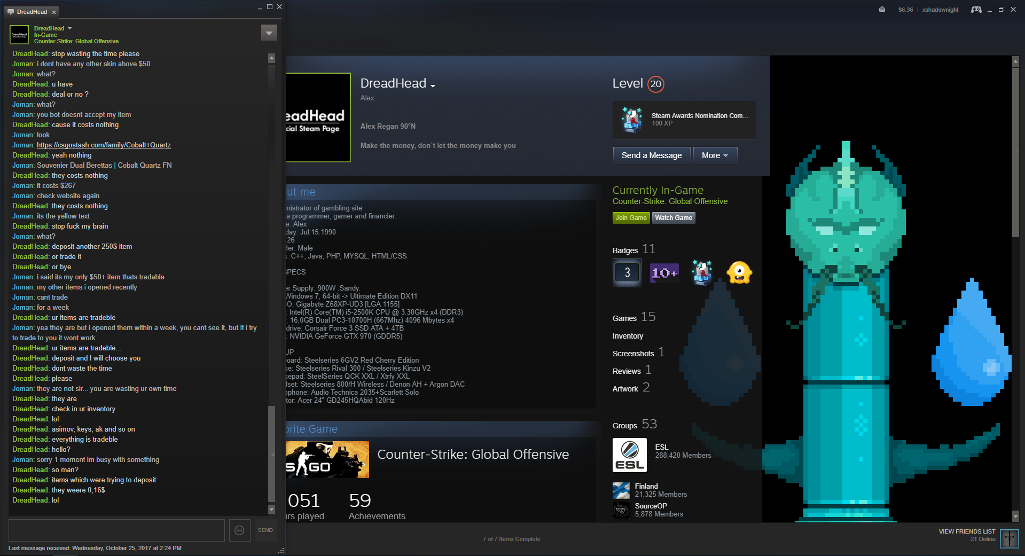Expand the DreadHead name dropdown in chat

pos(69,28)
